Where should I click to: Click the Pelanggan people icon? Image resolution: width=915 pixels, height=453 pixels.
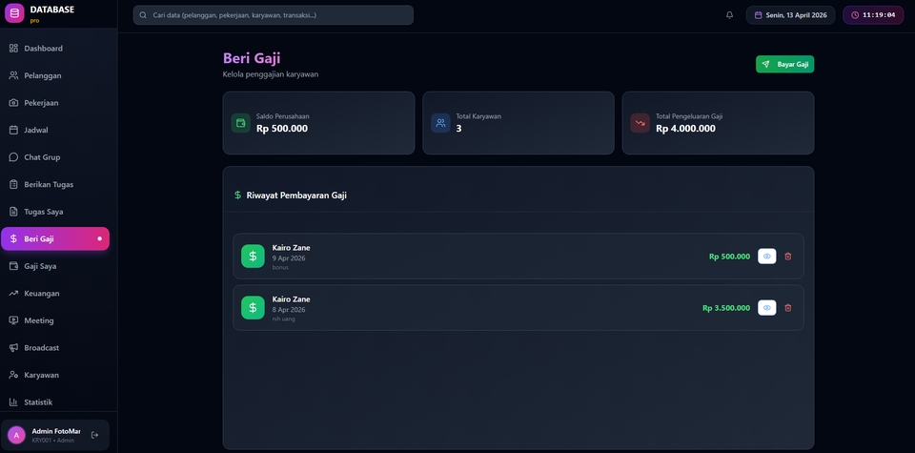point(13,75)
